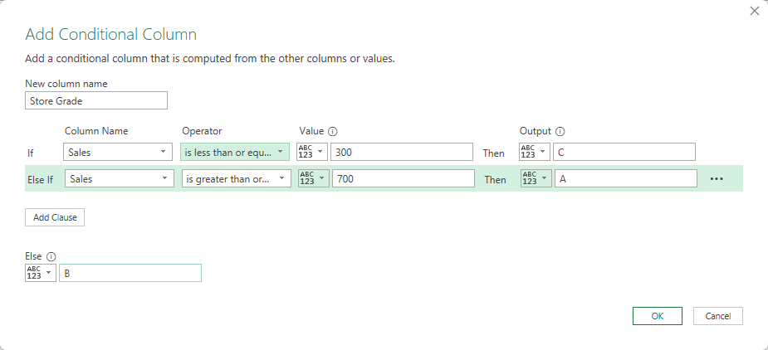Confirm the dialog with OK
Image resolution: width=768 pixels, height=350 pixels.
tap(657, 316)
